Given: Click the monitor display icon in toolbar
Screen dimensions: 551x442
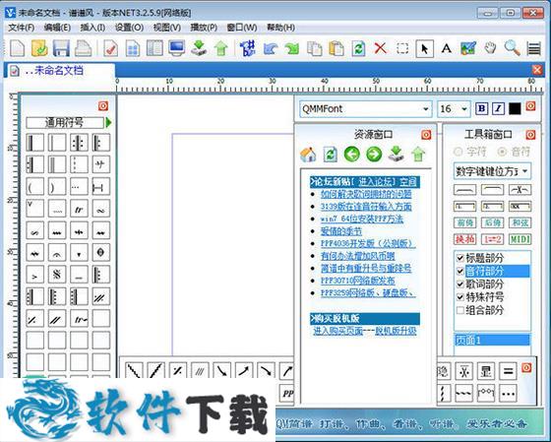Looking at the screenshot, I should (x=176, y=48).
